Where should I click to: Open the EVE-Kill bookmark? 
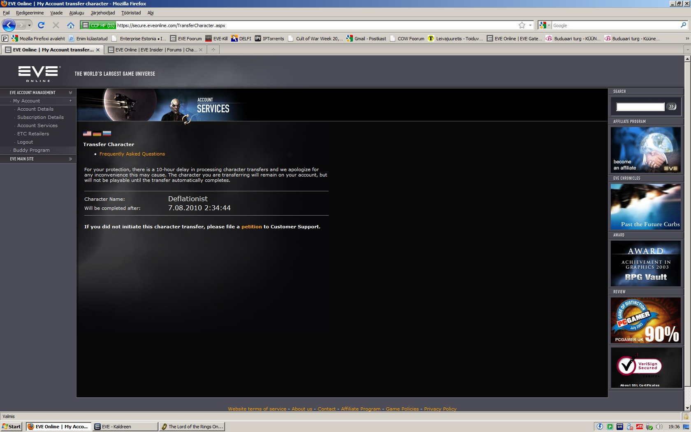coord(216,38)
